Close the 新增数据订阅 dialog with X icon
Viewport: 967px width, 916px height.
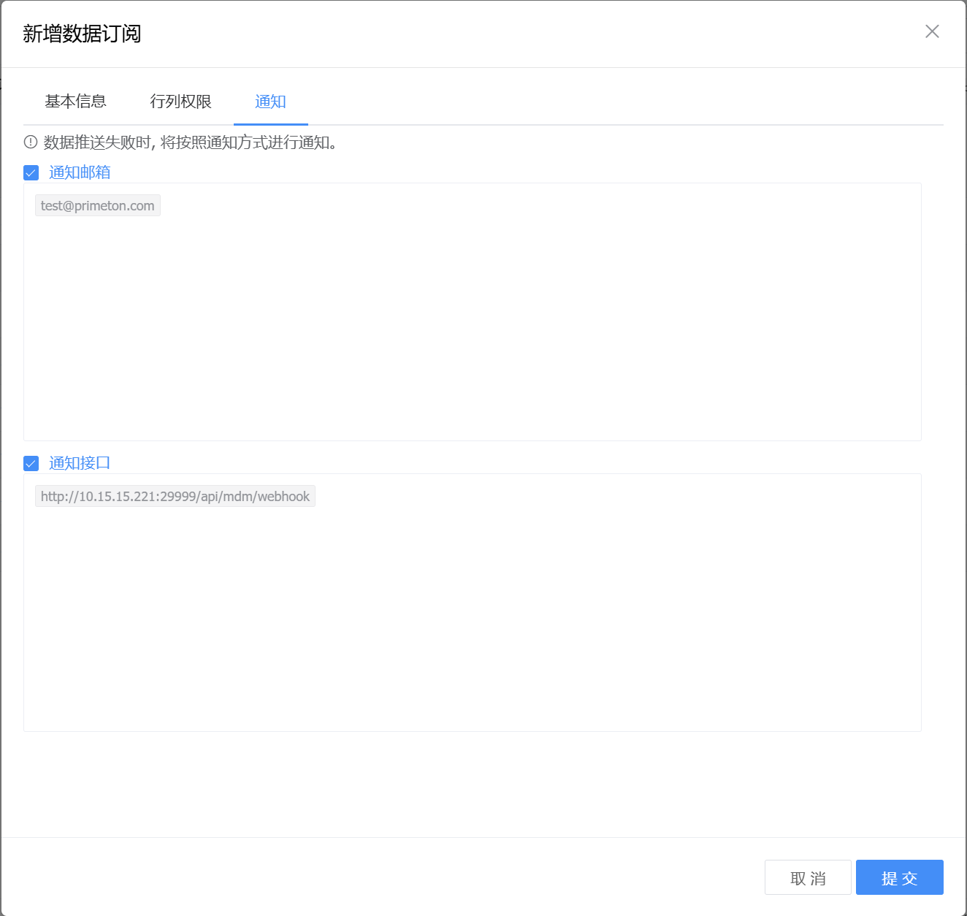[932, 31]
